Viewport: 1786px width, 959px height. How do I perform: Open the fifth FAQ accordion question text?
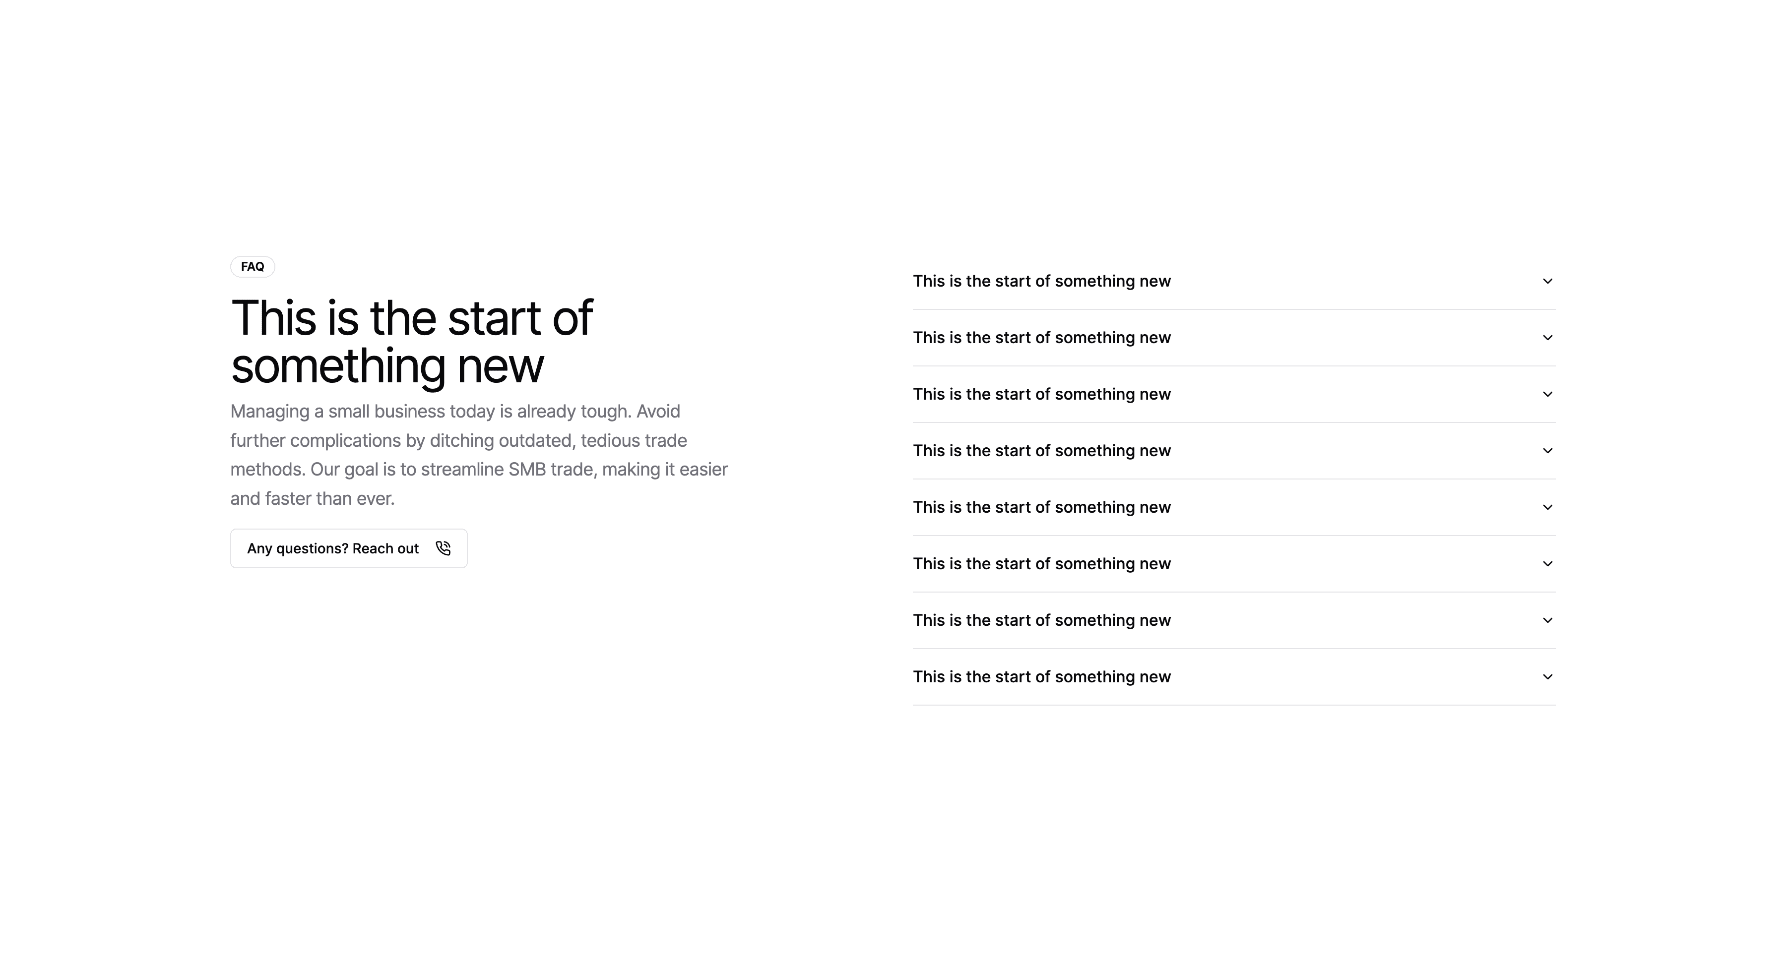pyautogui.click(x=1041, y=507)
